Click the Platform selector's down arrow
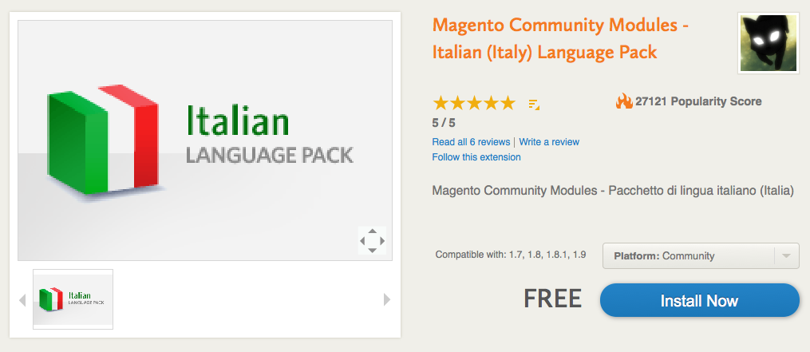This screenshot has height=352, width=810. (x=786, y=256)
